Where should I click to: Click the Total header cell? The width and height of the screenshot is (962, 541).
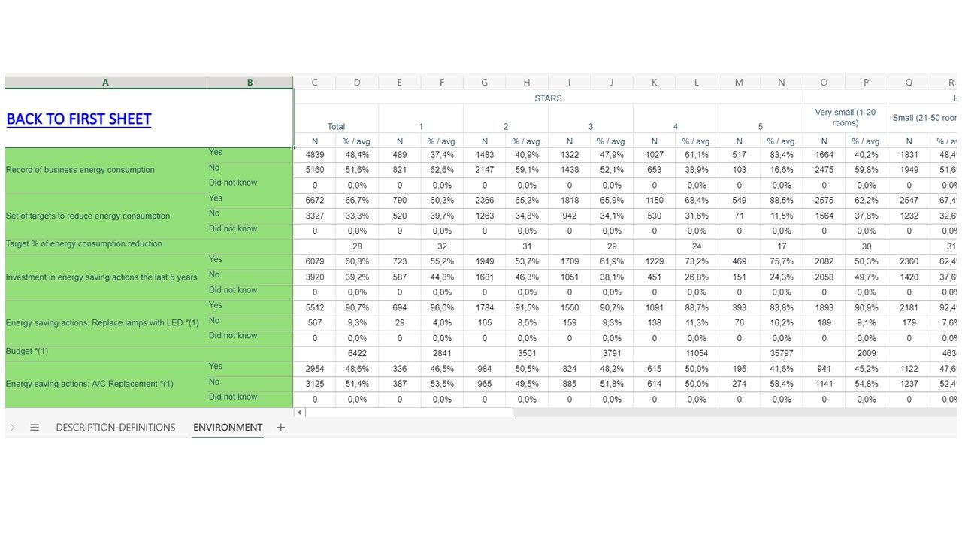(x=336, y=119)
